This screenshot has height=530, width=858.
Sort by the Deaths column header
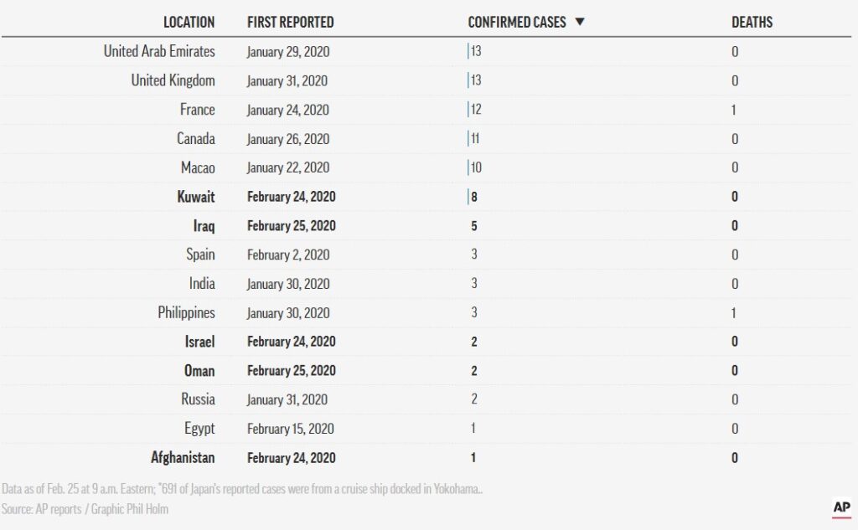coord(752,22)
